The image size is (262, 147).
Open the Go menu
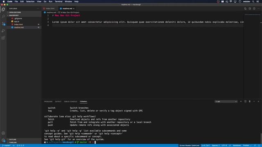45,2
